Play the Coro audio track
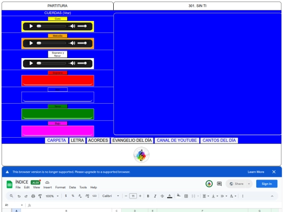This screenshot has width=283, height=212. [31, 26]
